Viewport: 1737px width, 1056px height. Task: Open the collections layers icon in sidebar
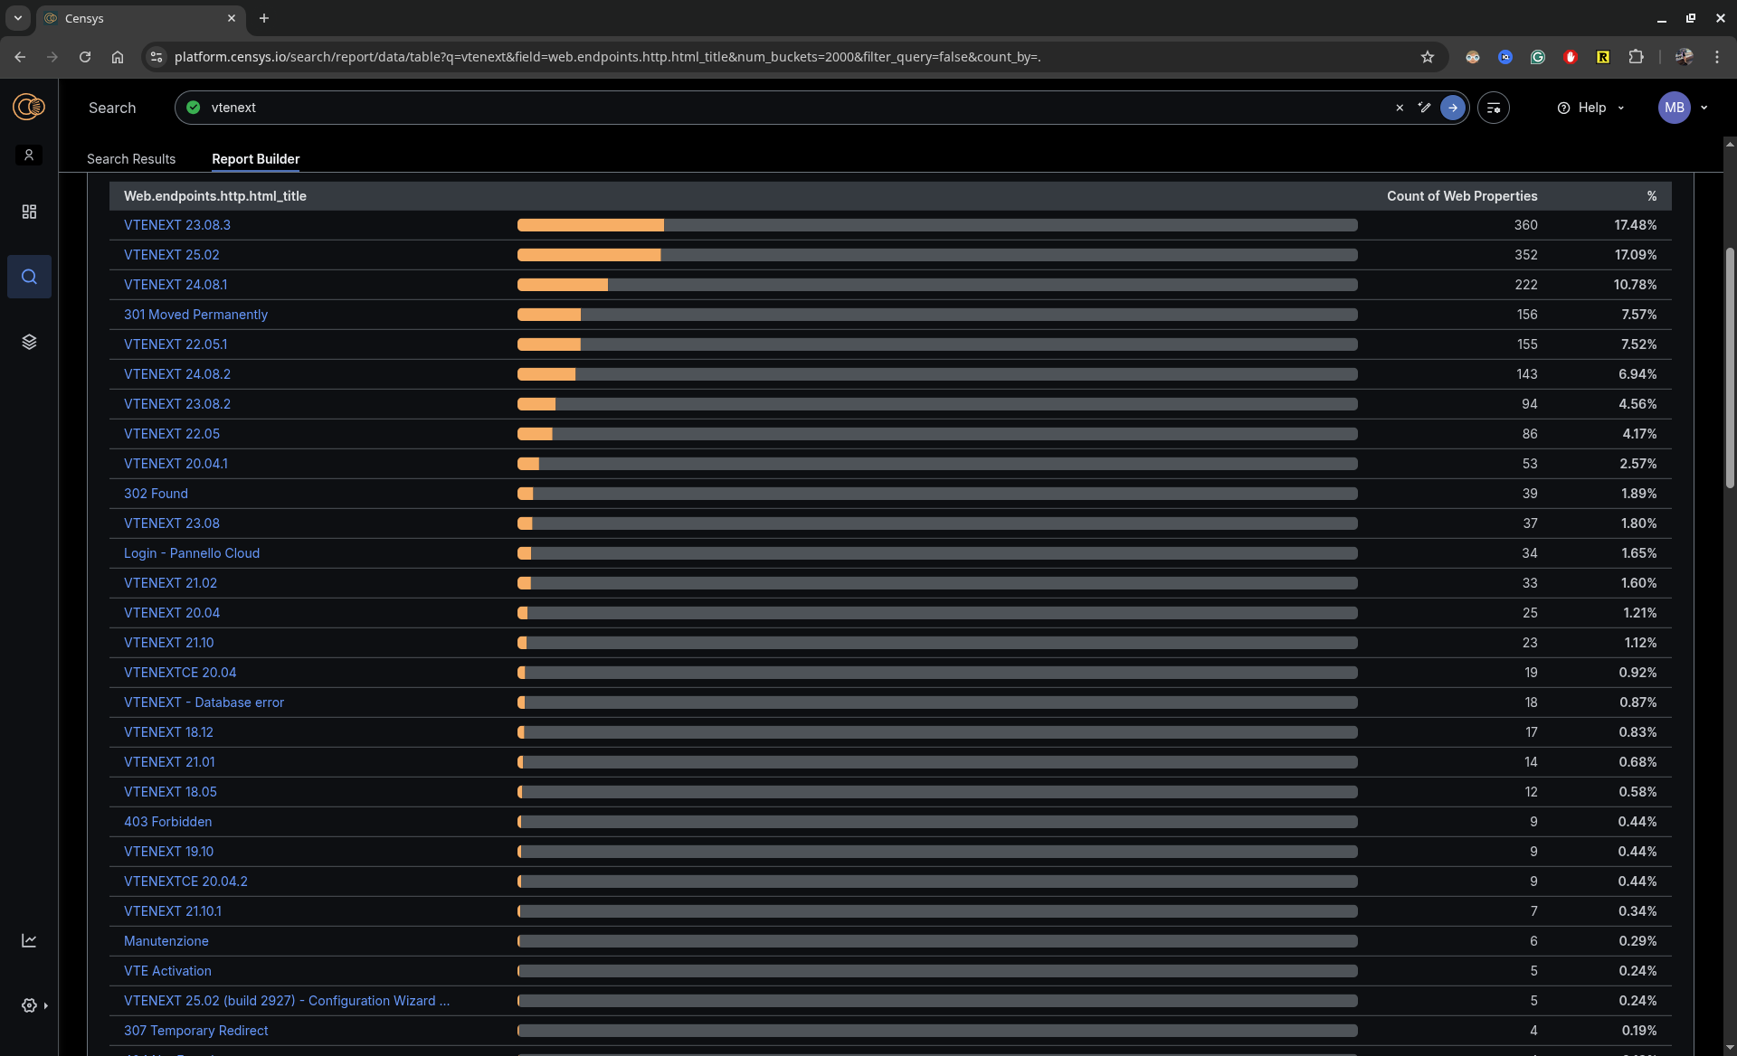[x=29, y=342]
